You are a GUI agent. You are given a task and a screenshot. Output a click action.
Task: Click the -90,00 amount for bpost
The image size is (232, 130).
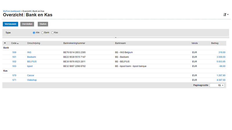[x=222, y=66]
